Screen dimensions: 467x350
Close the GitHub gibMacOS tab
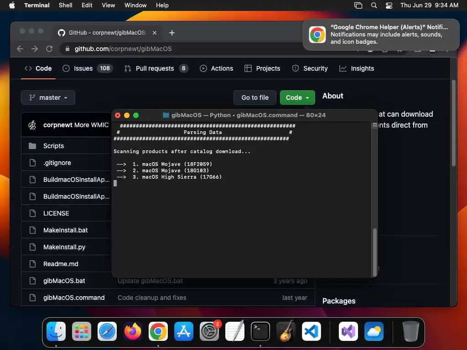click(x=155, y=33)
